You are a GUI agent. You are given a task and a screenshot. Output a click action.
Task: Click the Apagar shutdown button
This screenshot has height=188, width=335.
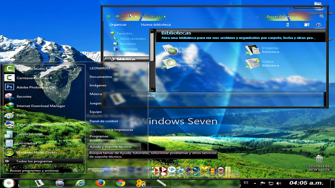98,171
